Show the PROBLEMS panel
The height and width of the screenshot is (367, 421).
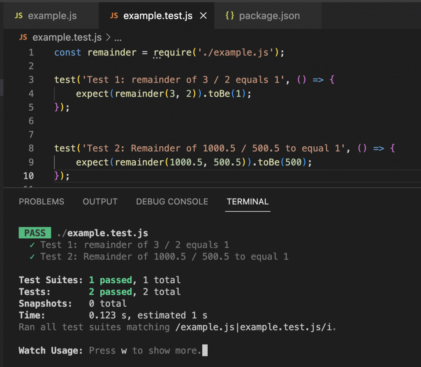42,202
